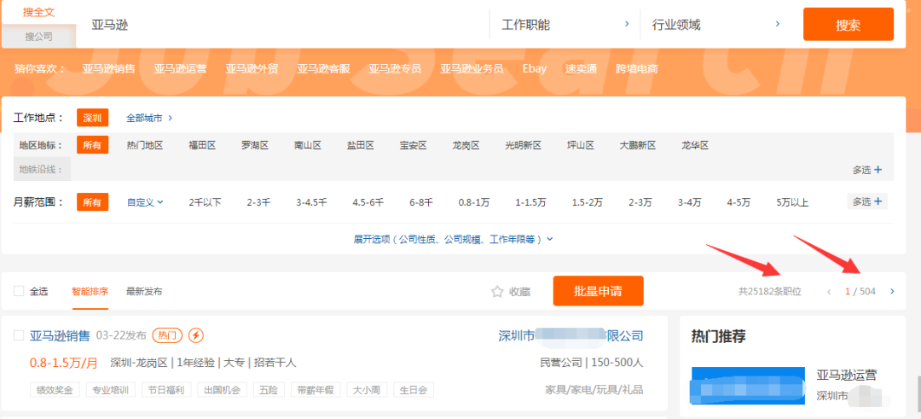Click suggested keyword 跨境电商
This screenshot has width=921, height=419.
(x=637, y=69)
